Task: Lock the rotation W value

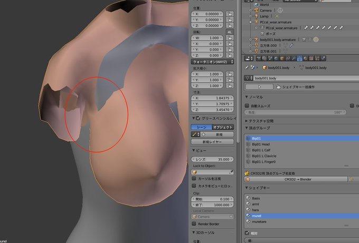Action: click(230, 38)
